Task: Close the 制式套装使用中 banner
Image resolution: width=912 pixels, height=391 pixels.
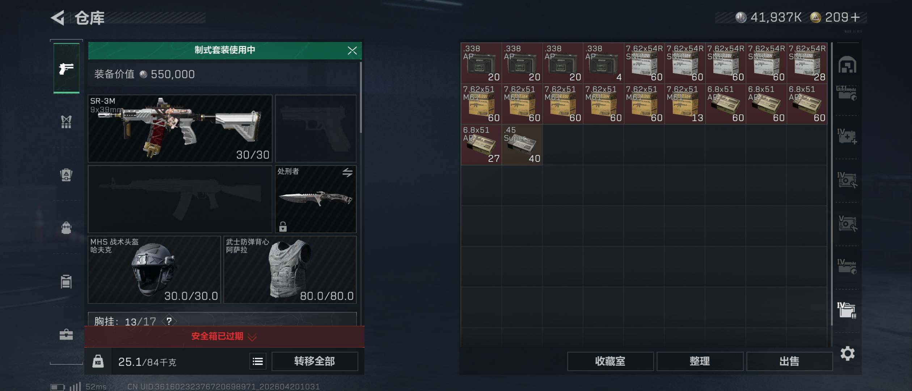Action: 352,50
